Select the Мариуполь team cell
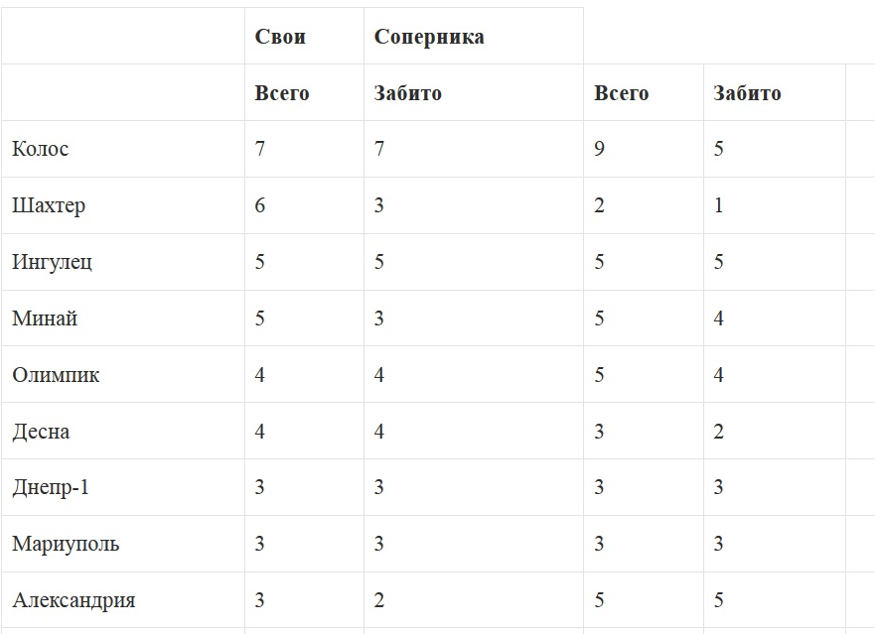 pos(66,545)
